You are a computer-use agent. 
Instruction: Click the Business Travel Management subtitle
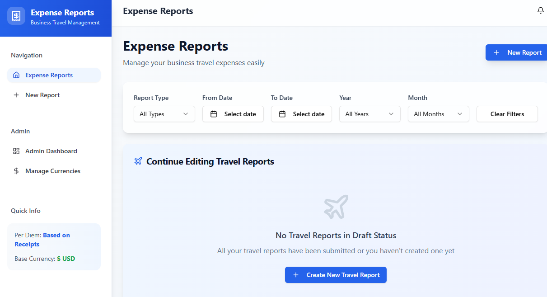click(x=65, y=23)
